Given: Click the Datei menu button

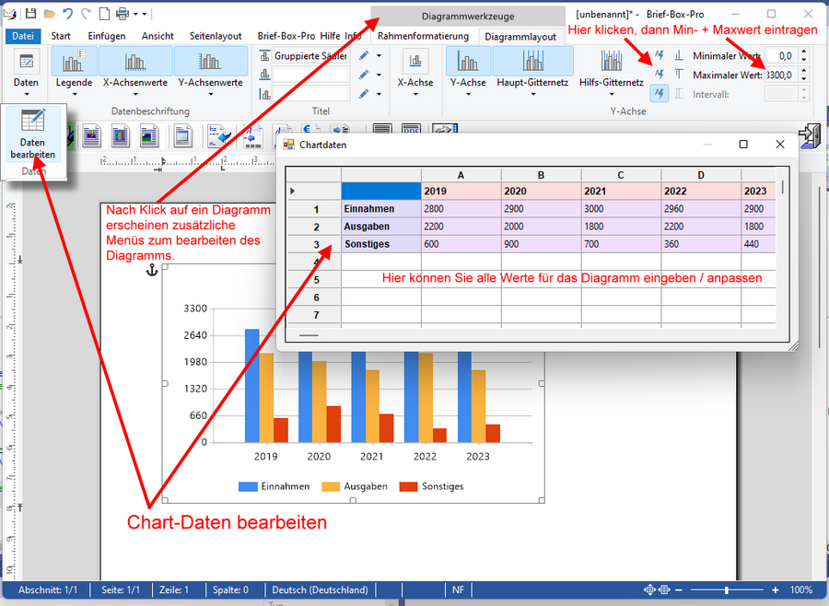Looking at the screenshot, I should (20, 36).
